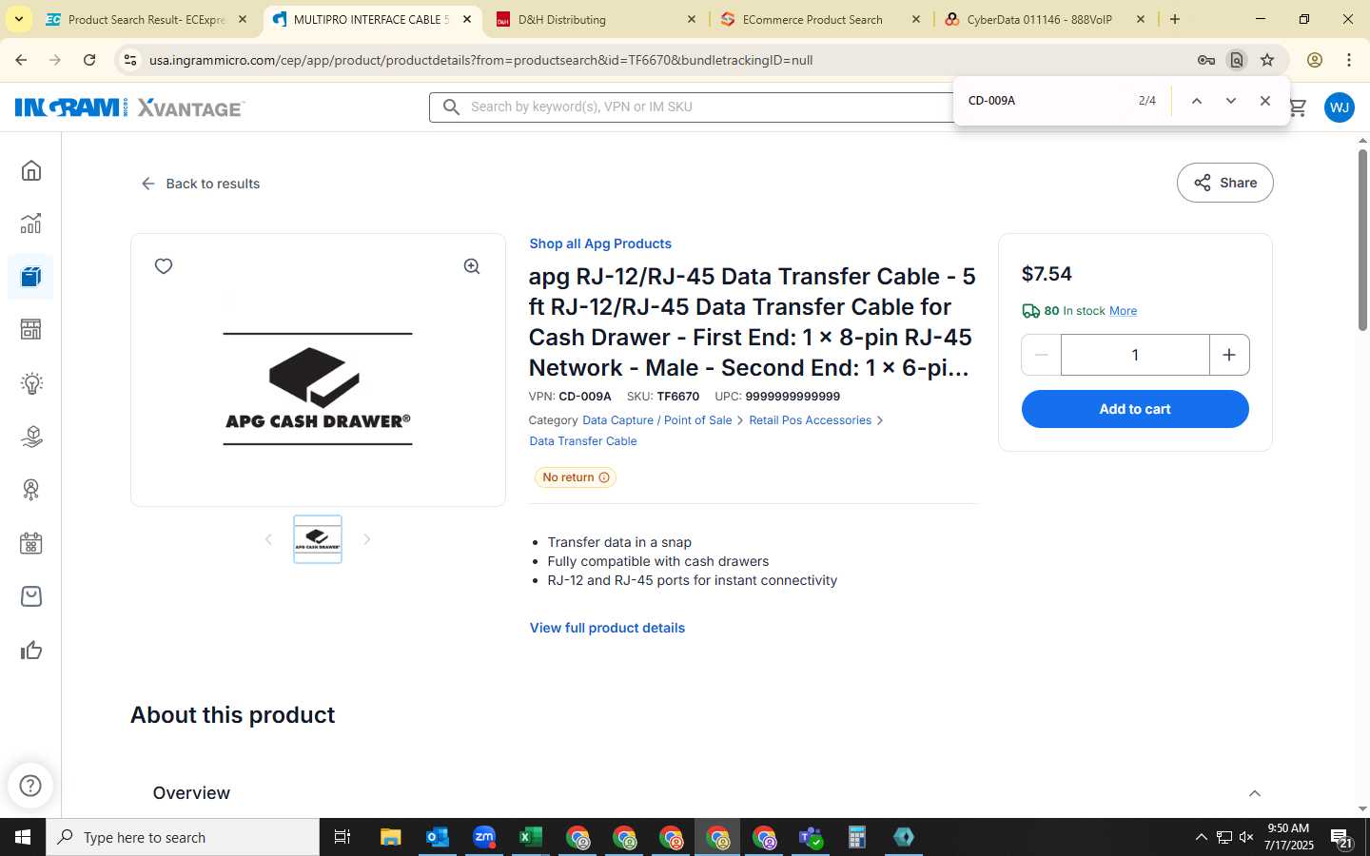Open the home icon in sidebar
This screenshot has width=1370, height=856.
coord(31,170)
